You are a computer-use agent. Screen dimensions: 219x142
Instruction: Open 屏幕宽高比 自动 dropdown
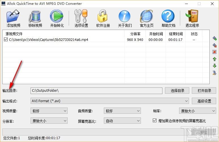pos(122,121)
